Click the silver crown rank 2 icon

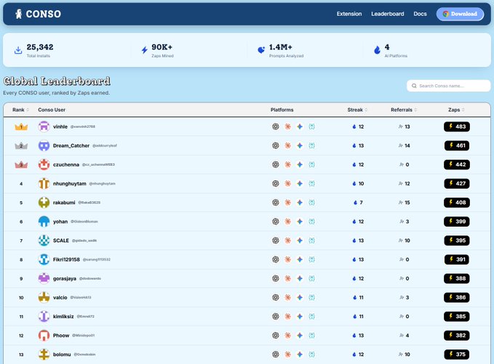21,145
